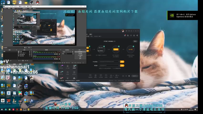This screenshot has height=114, width=203.
Task: Move the selected OBS source down
Action: [27, 61]
